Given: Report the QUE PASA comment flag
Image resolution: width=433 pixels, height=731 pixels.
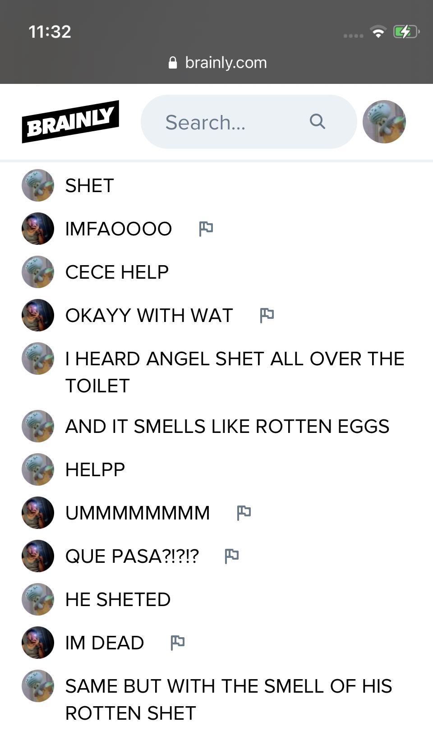Looking at the screenshot, I should coord(231,556).
